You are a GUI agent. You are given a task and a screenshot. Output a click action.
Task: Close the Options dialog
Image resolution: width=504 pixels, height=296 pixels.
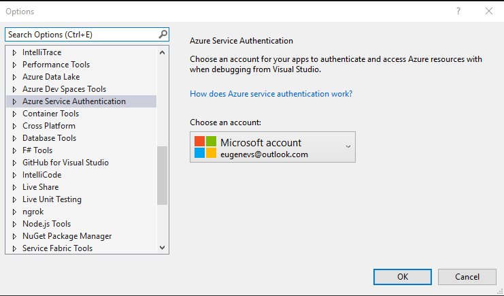[489, 12]
